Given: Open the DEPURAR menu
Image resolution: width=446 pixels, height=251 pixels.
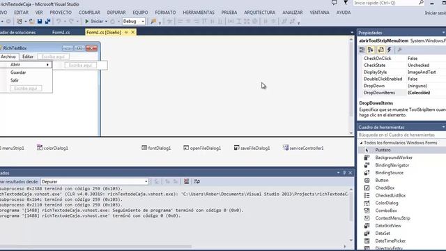Looking at the screenshot, I should (x=116, y=13).
